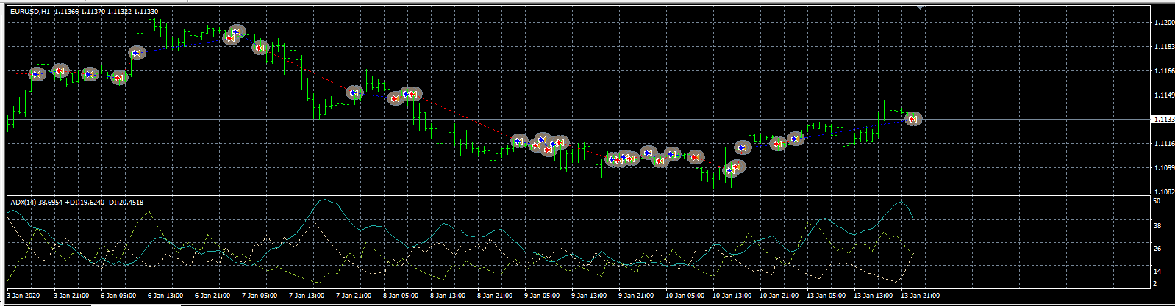This screenshot has width=1175, height=306.
Task: Click the '13 Jan 13:00' time label
Action: pyautogui.click(x=873, y=296)
